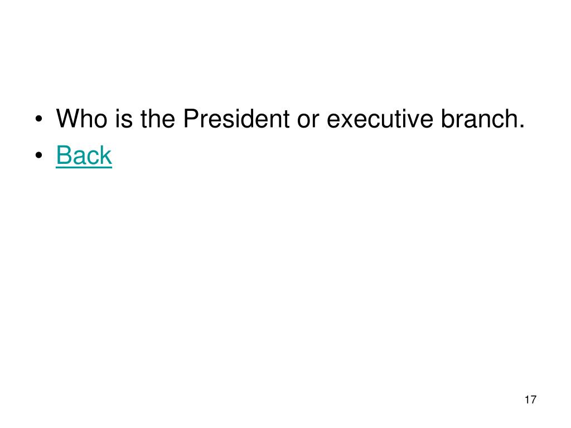The height and width of the screenshot is (428, 571).
Task: Click the word 'Who'
Action: tap(81, 118)
